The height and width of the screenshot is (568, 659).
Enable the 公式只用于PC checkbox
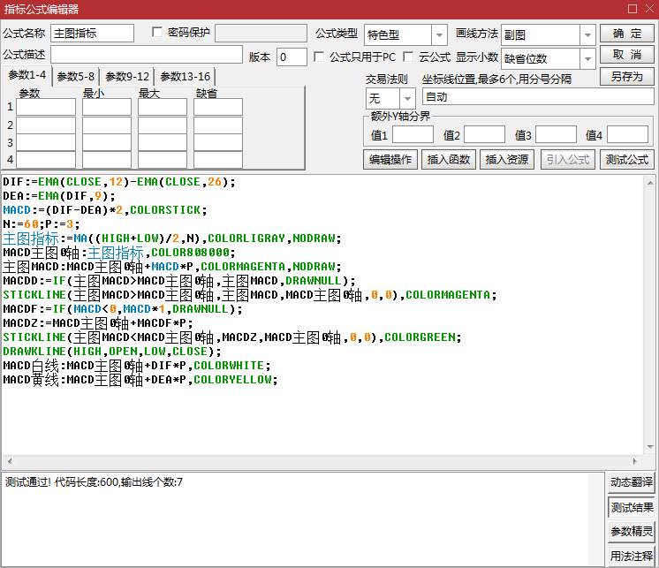(319, 57)
